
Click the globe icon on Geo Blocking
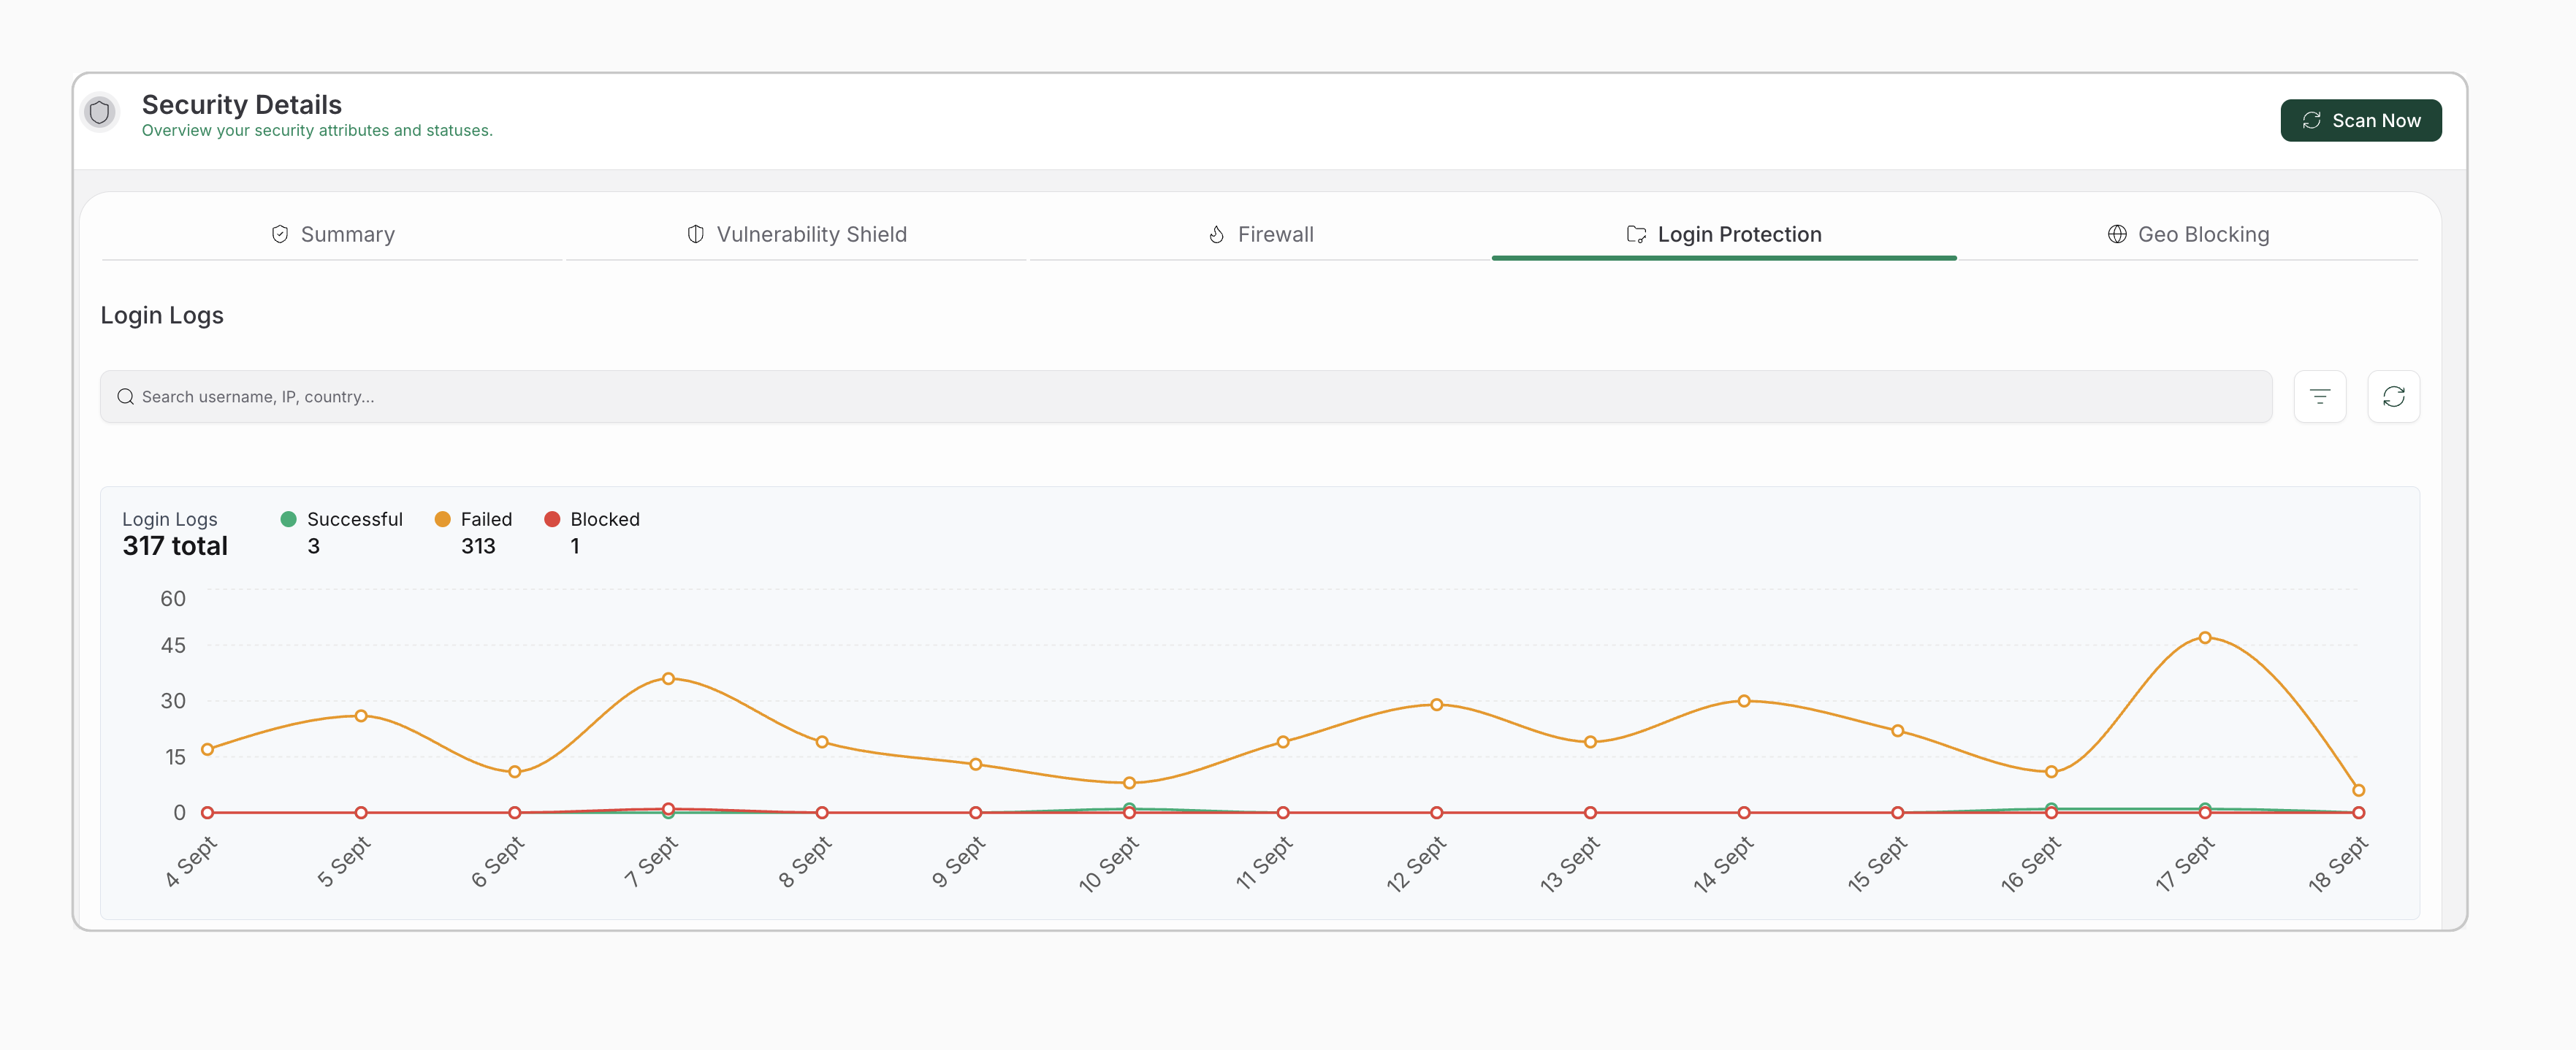click(2117, 235)
